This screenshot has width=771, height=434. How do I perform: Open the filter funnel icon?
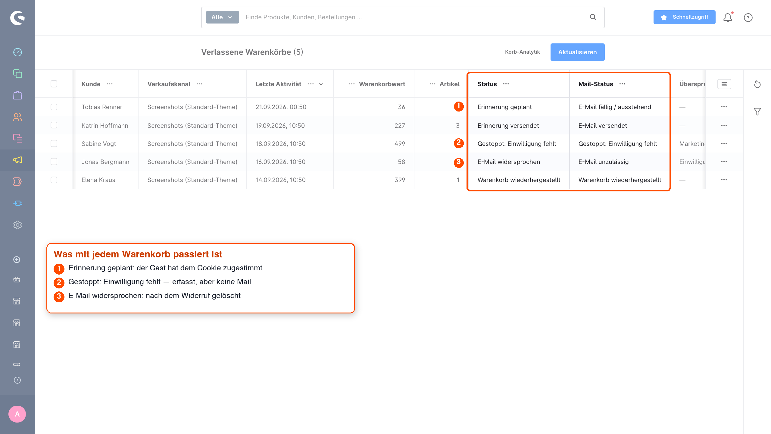pyautogui.click(x=757, y=112)
